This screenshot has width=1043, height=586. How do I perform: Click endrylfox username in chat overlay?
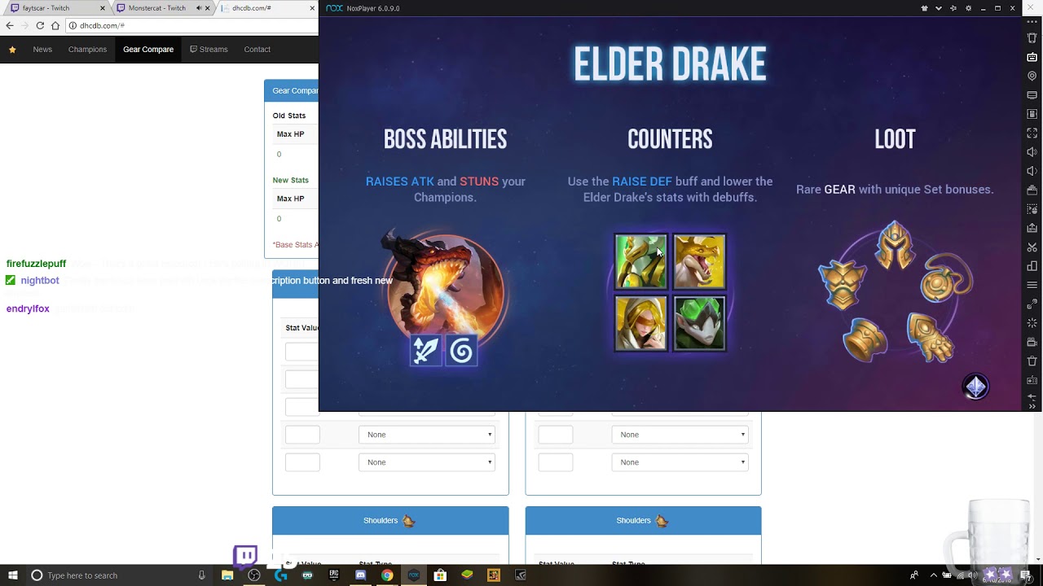(x=28, y=308)
